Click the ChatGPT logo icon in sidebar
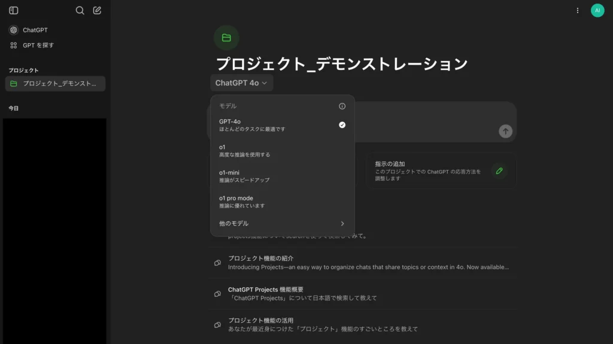The width and height of the screenshot is (613, 344). (14, 30)
